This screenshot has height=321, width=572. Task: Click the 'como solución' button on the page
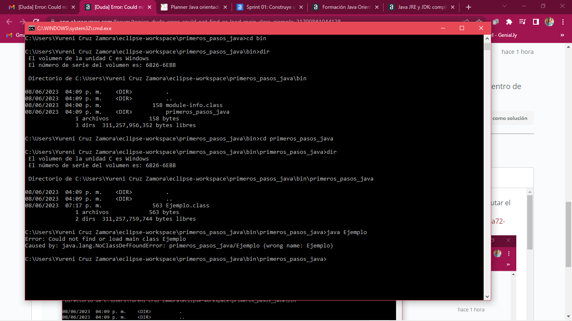[510, 118]
